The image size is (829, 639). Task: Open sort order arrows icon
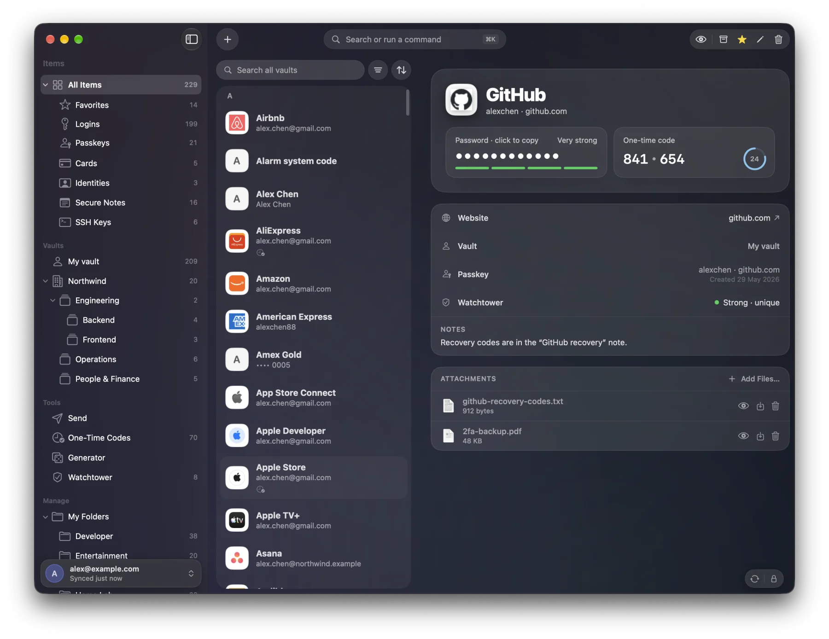[402, 70]
